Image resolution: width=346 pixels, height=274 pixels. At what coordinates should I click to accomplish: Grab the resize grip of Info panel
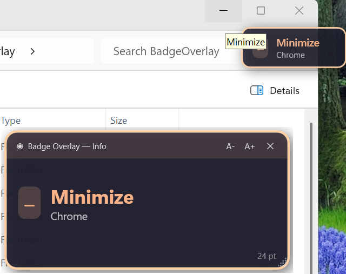tap(282, 262)
